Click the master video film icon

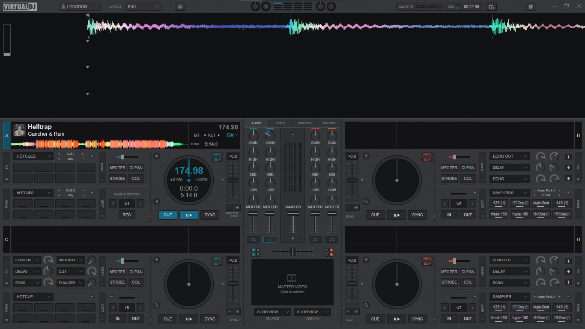[292, 278]
